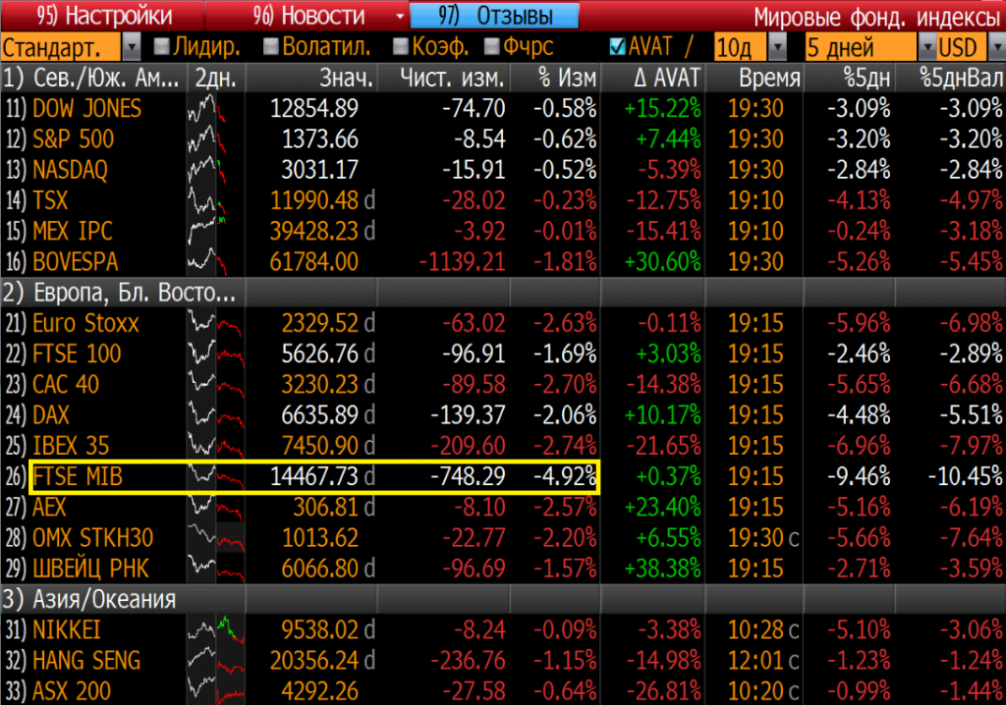Open the 95) Настройки menu
This screenshot has width=1006, height=705.
(102, 16)
